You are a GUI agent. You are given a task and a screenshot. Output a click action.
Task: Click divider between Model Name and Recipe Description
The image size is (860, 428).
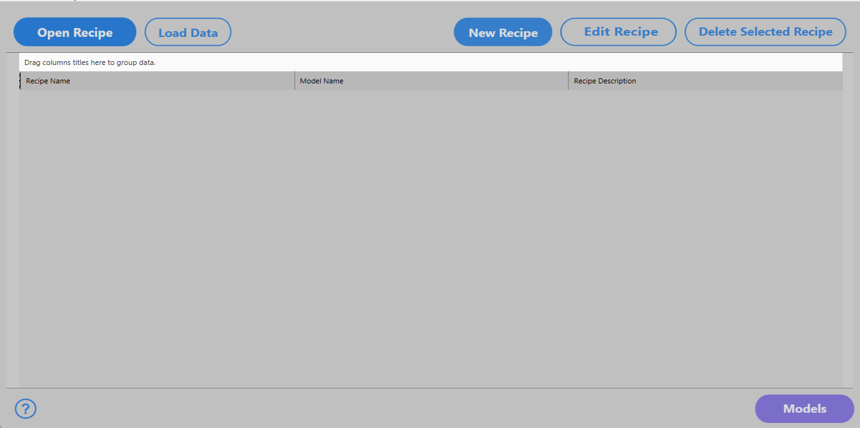[568, 81]
